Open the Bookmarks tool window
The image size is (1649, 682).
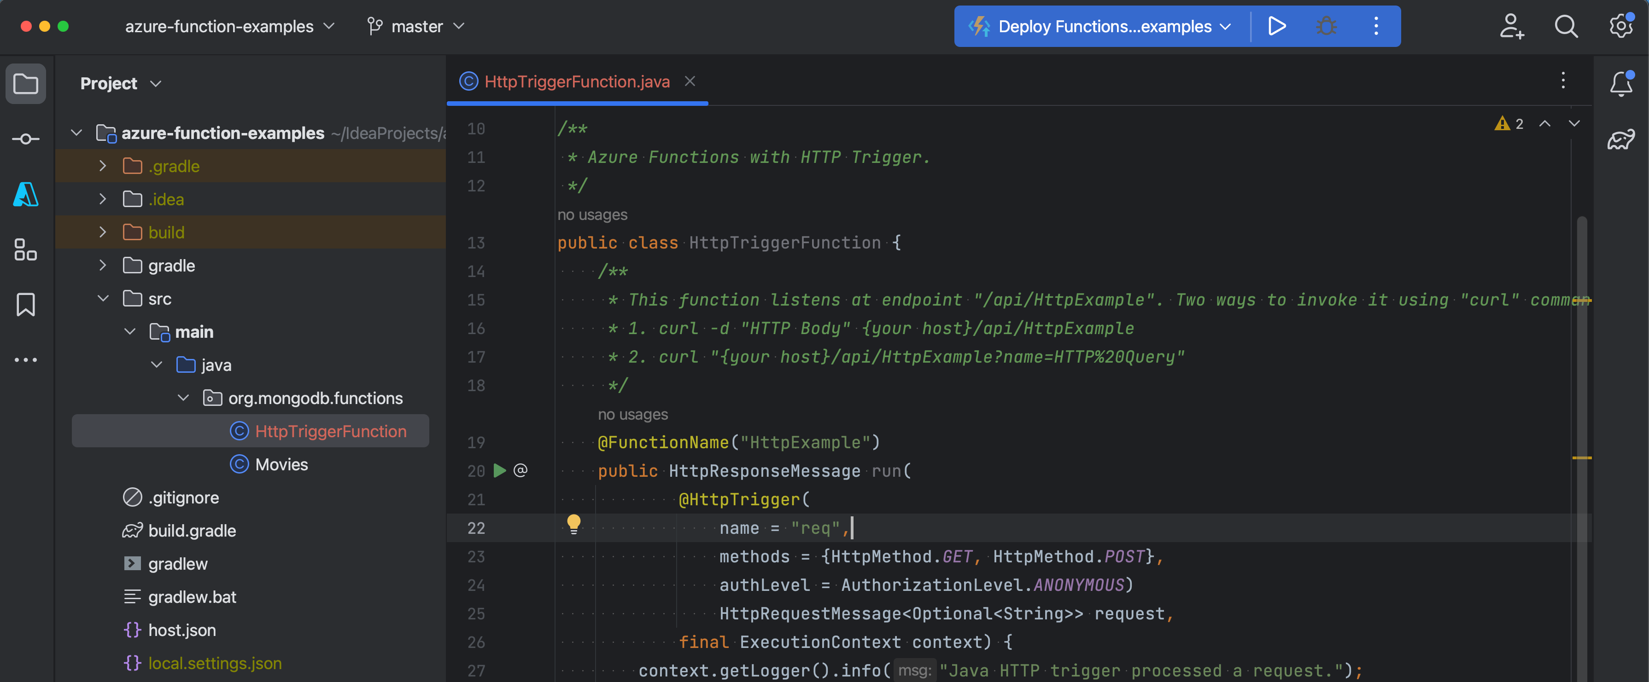click(x=26, y=305)
